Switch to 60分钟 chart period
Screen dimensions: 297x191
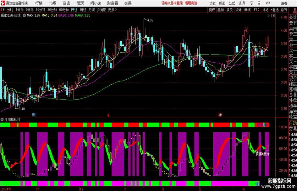point(64,10)
